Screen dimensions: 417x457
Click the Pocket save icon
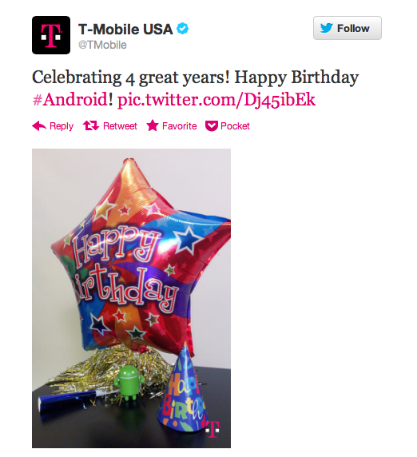click(212, 126)
